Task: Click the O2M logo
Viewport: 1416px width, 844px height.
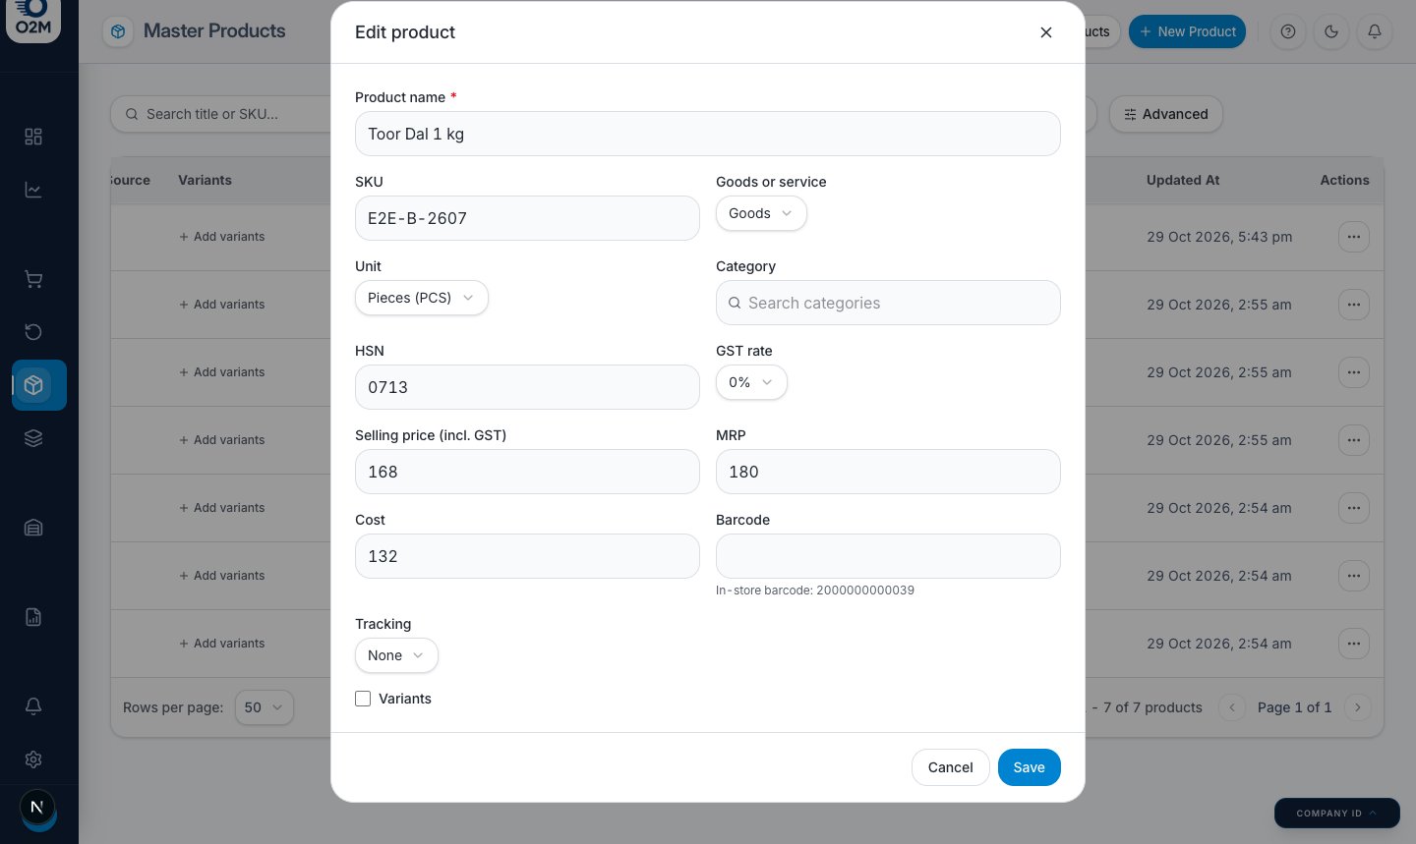Action: 33,20
